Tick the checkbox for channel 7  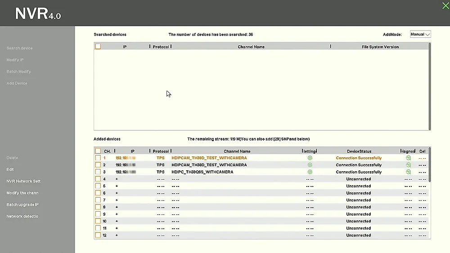98,200
